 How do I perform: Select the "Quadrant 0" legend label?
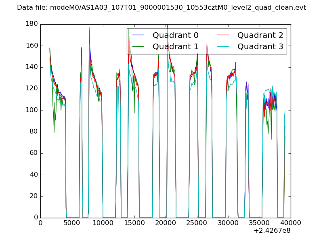[x=175, y=35]
